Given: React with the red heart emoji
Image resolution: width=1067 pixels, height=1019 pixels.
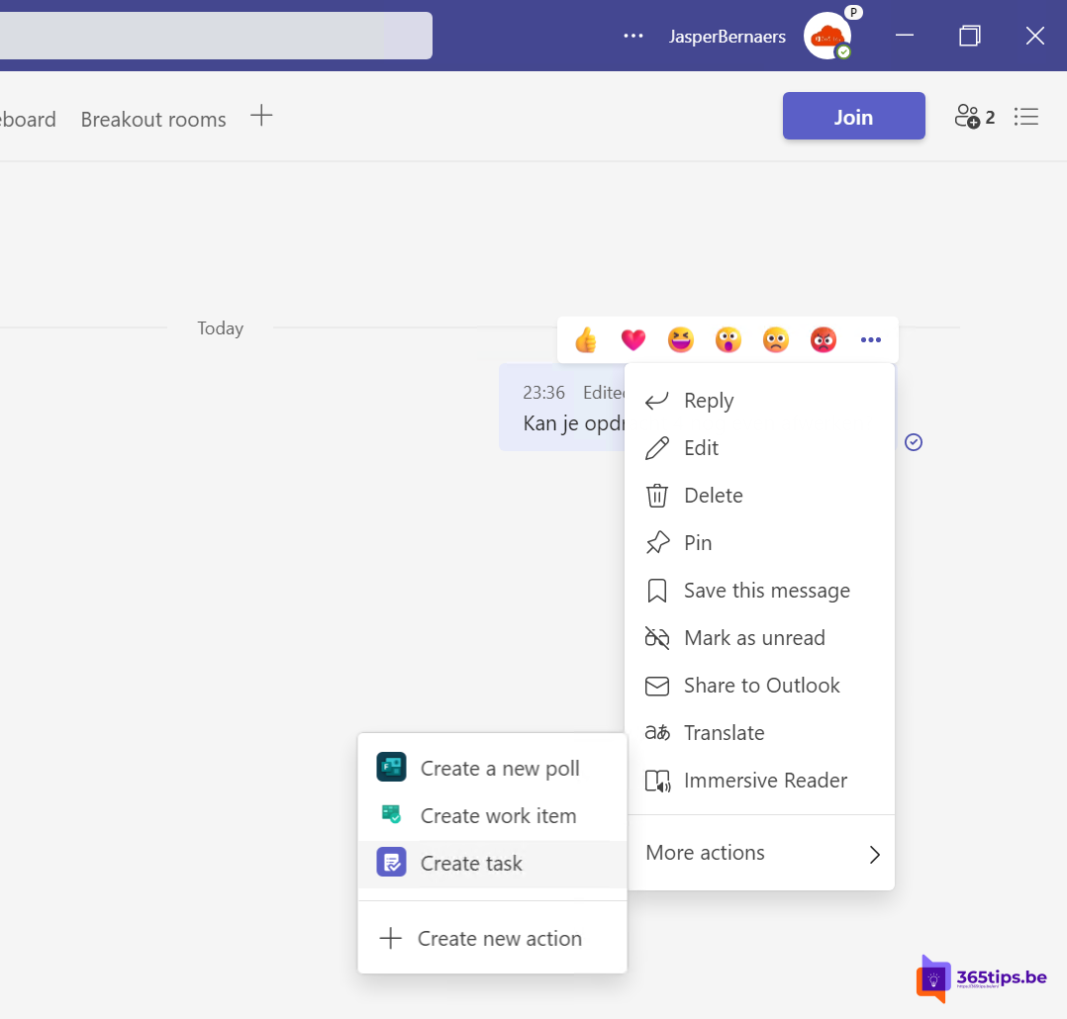Looking at the screenshot, I should 632,340.
